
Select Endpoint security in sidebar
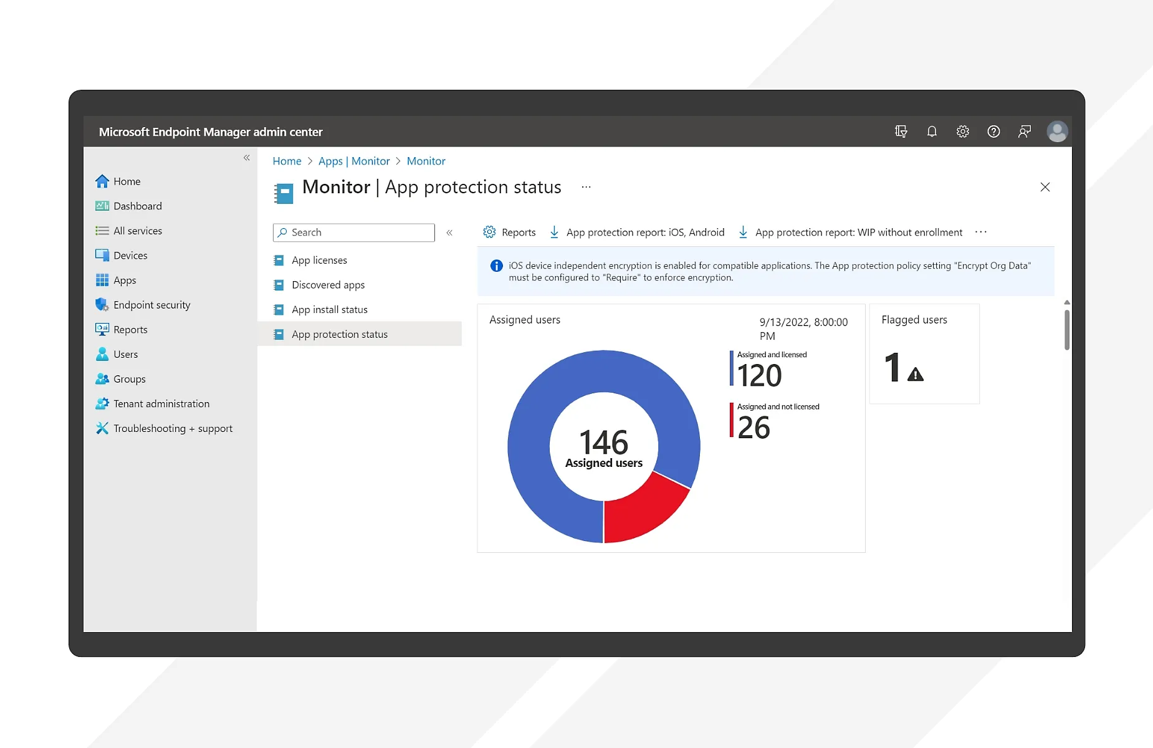(x=151, y=305)
